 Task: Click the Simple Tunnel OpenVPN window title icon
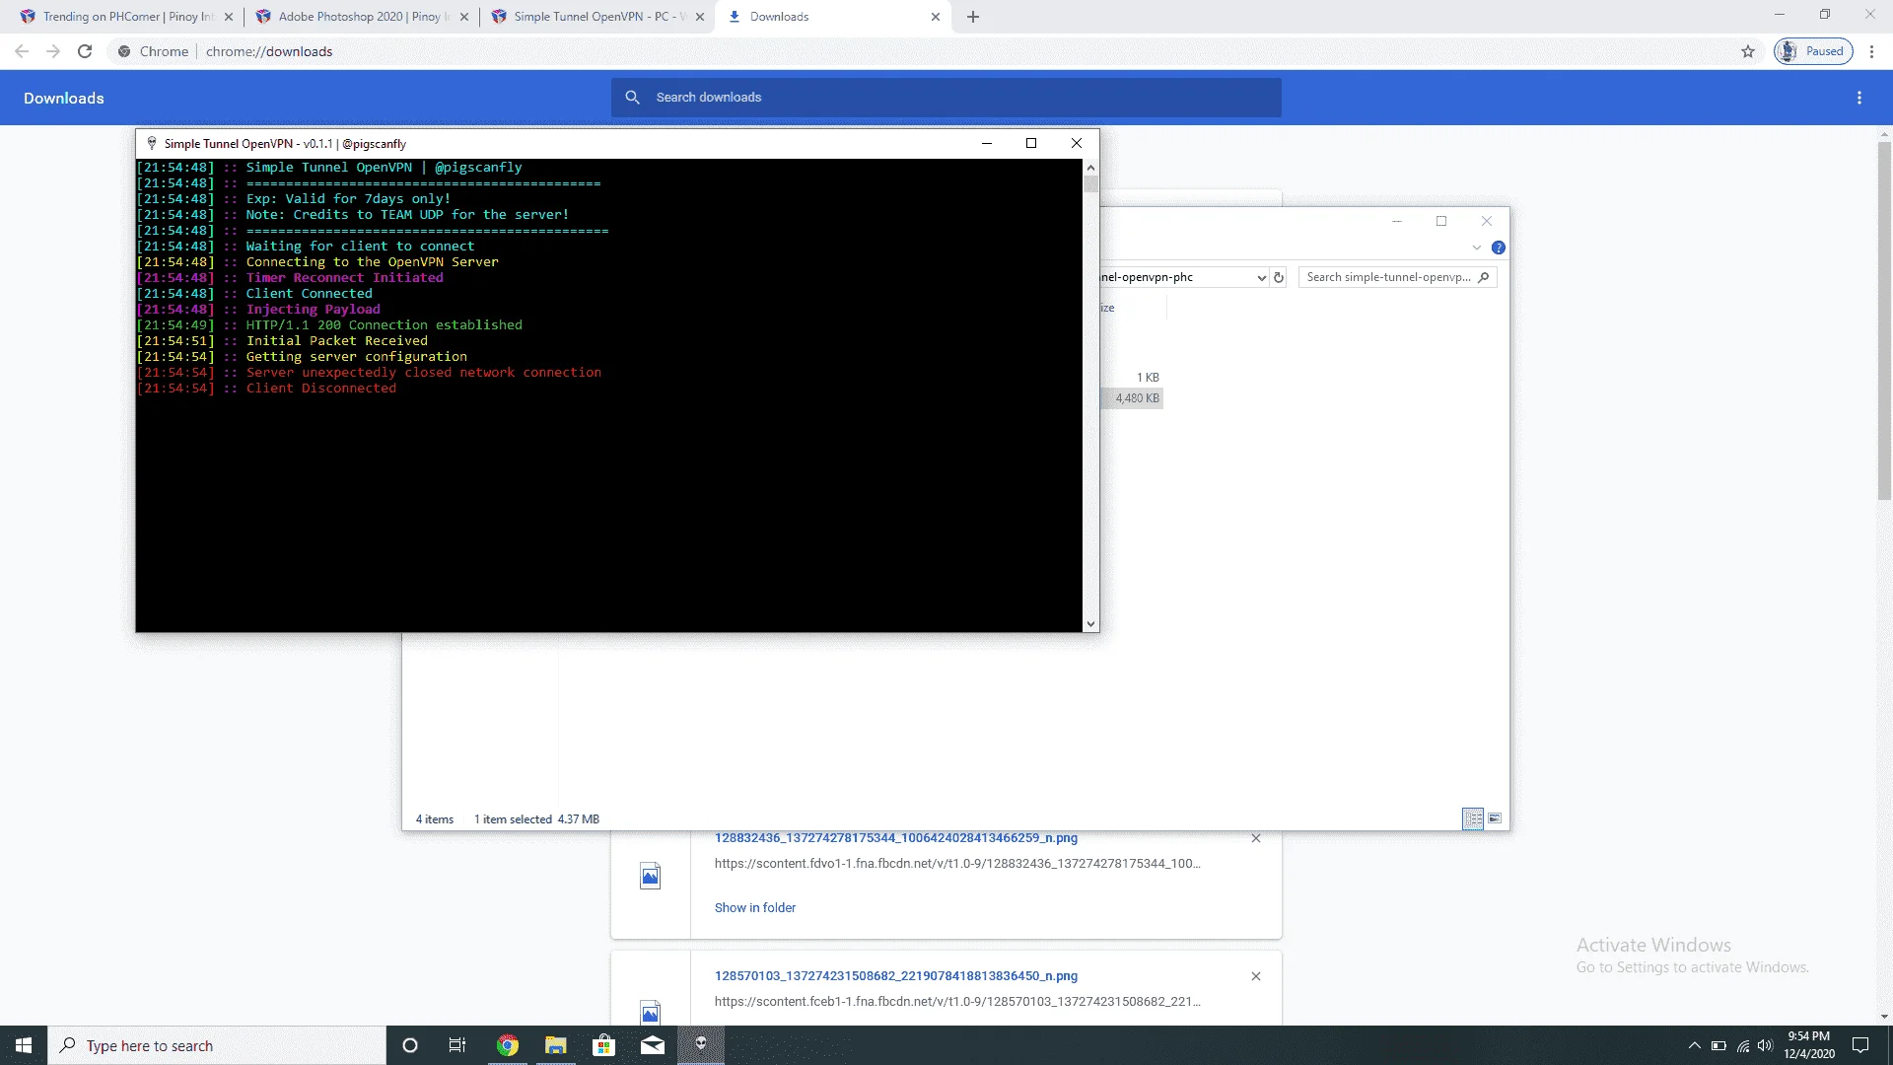pyautogui.click(x=152, y=143)
